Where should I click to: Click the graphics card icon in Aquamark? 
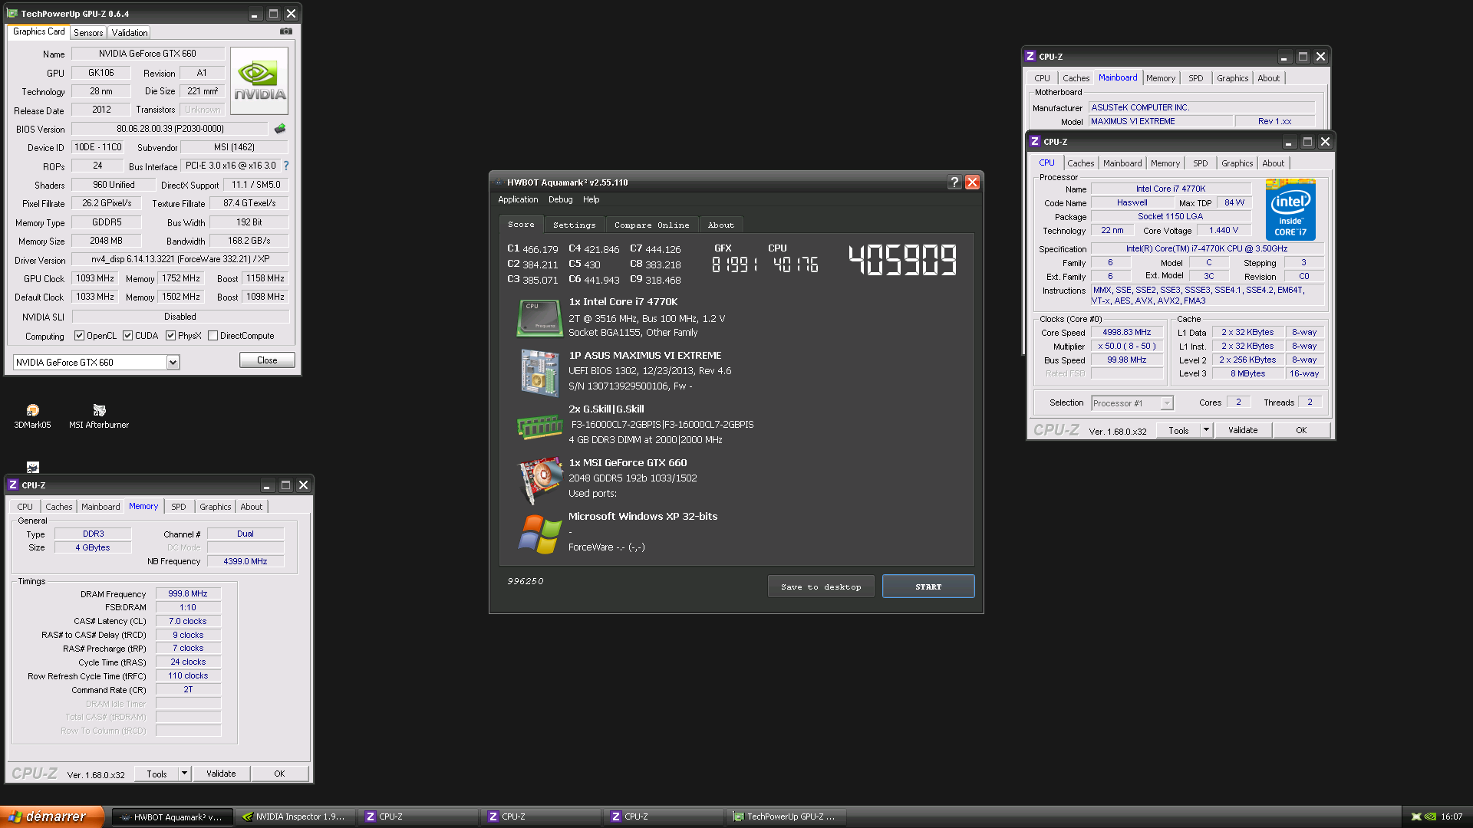pyautogui.click(x=540, y=480)
